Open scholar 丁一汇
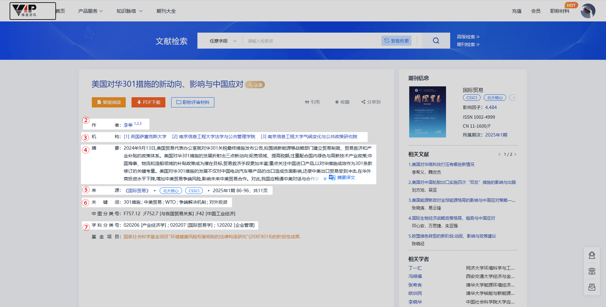 coord(415,268)
